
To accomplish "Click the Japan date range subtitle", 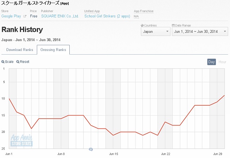I will (31, 40).
